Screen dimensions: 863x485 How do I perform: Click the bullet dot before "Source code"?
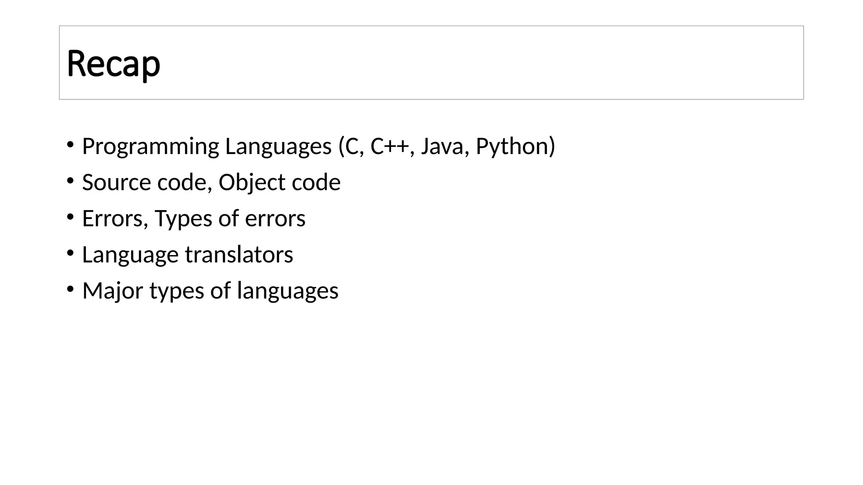(70, 181)
